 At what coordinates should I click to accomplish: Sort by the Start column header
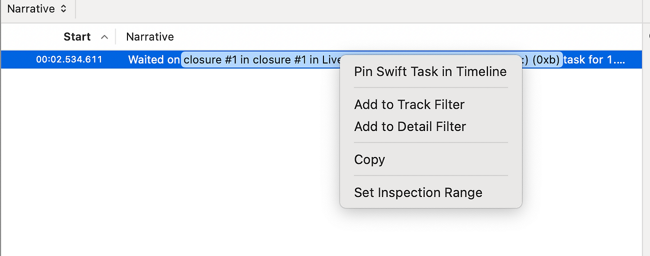pyautogui.click(x=77, y=37)
